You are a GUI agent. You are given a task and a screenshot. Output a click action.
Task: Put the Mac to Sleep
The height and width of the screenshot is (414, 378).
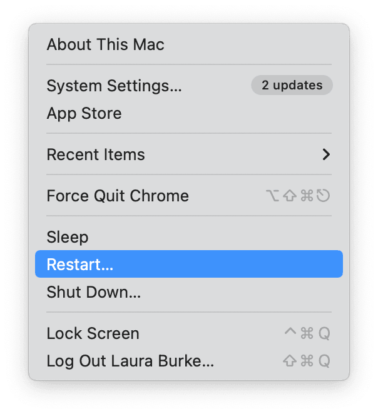coord(68,237)
